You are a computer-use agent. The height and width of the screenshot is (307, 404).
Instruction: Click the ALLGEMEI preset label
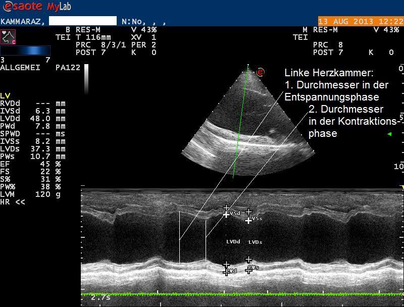pyautogui.click(x=20, y=67)
